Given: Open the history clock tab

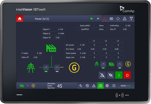Looking at the screenshot, I should coord(87,85).
